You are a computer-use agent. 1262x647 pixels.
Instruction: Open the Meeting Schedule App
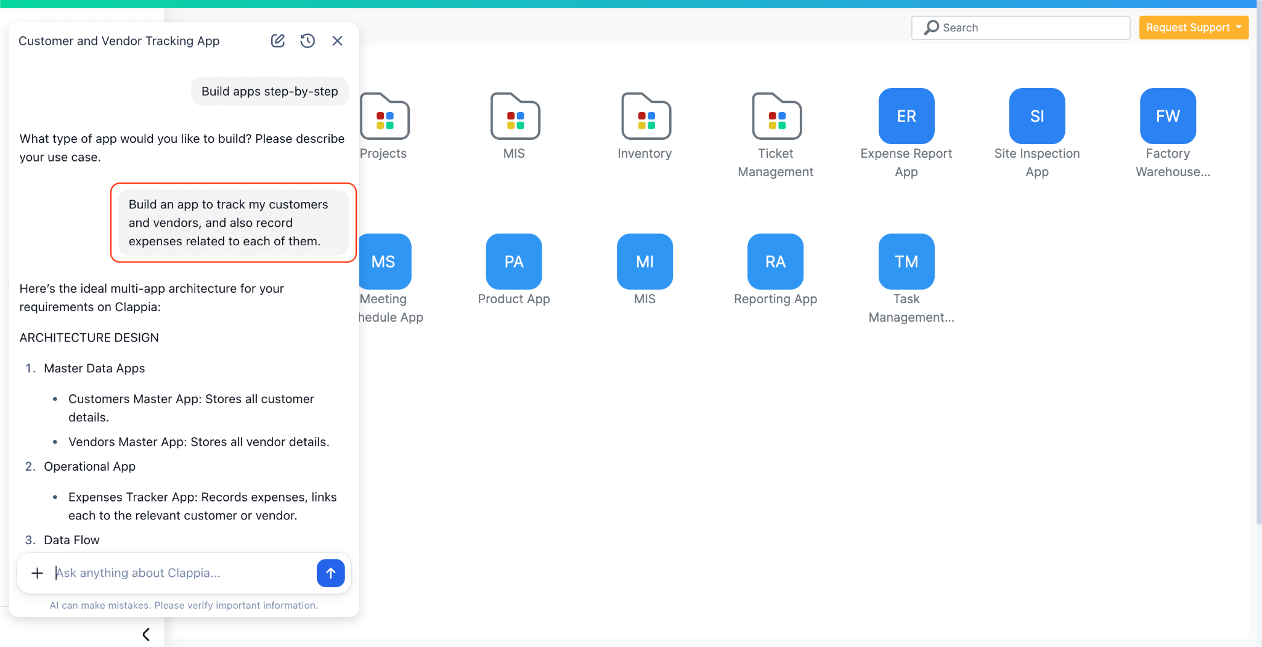(x=385, y=261)
